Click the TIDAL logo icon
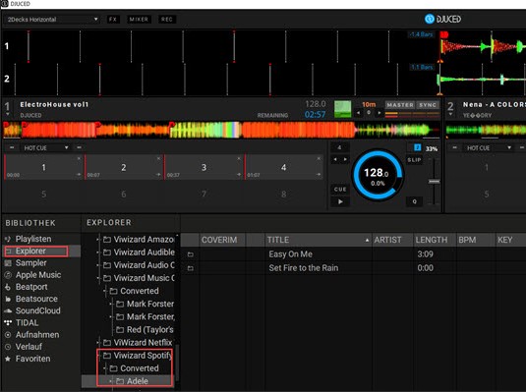 coord(8,323)
